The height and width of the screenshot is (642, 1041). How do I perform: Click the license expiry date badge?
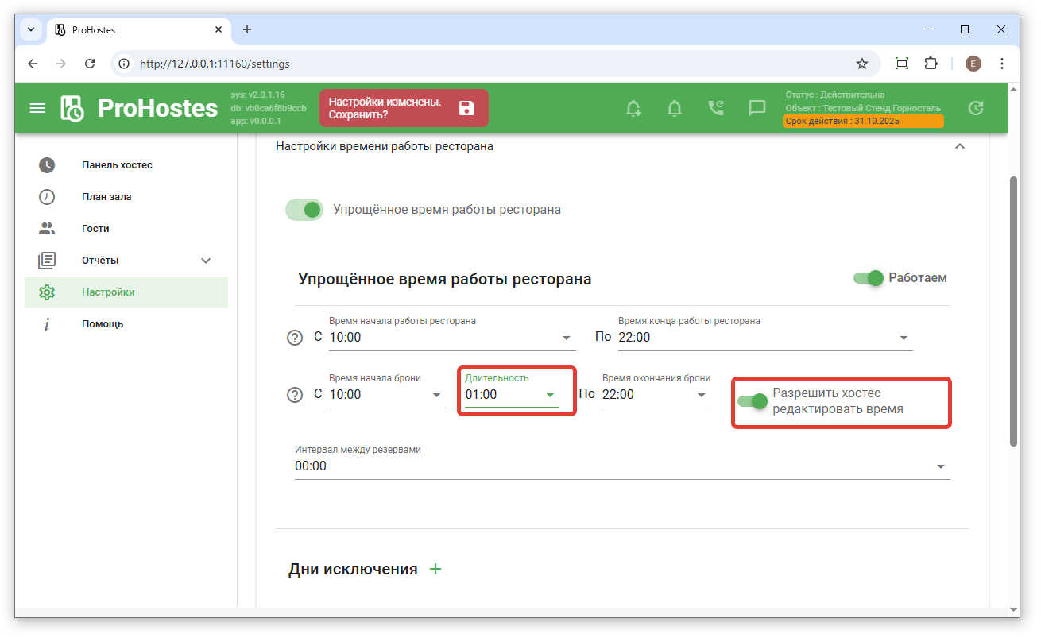tap(863, 122)
